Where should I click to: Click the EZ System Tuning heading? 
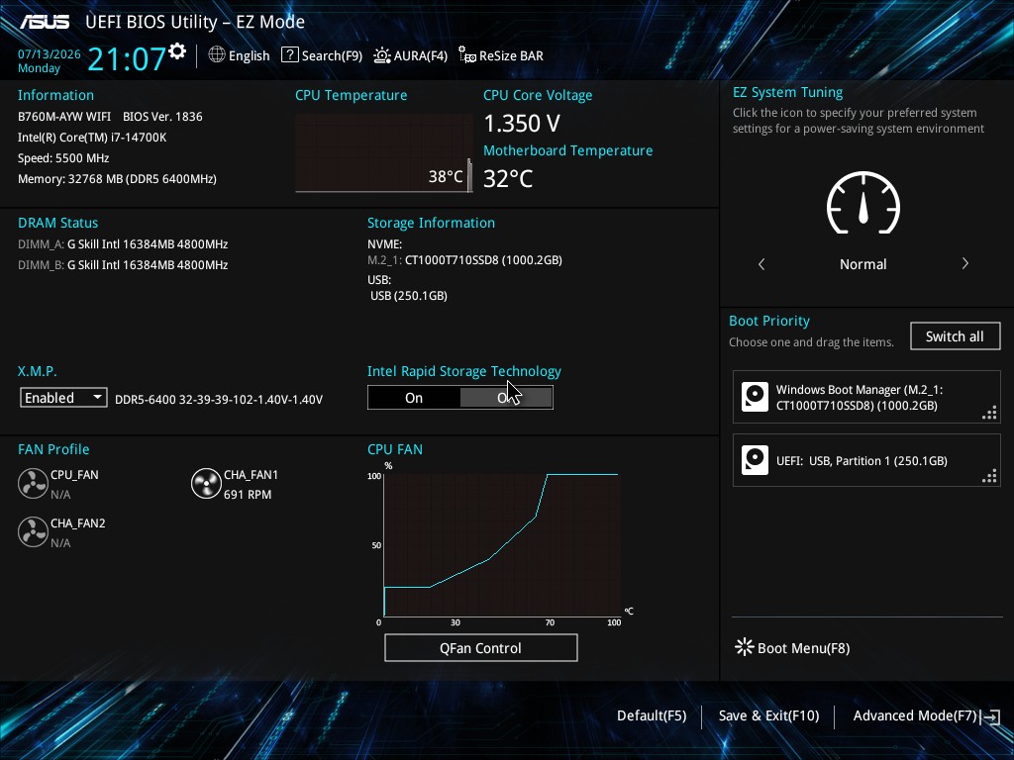coord(787,92)
